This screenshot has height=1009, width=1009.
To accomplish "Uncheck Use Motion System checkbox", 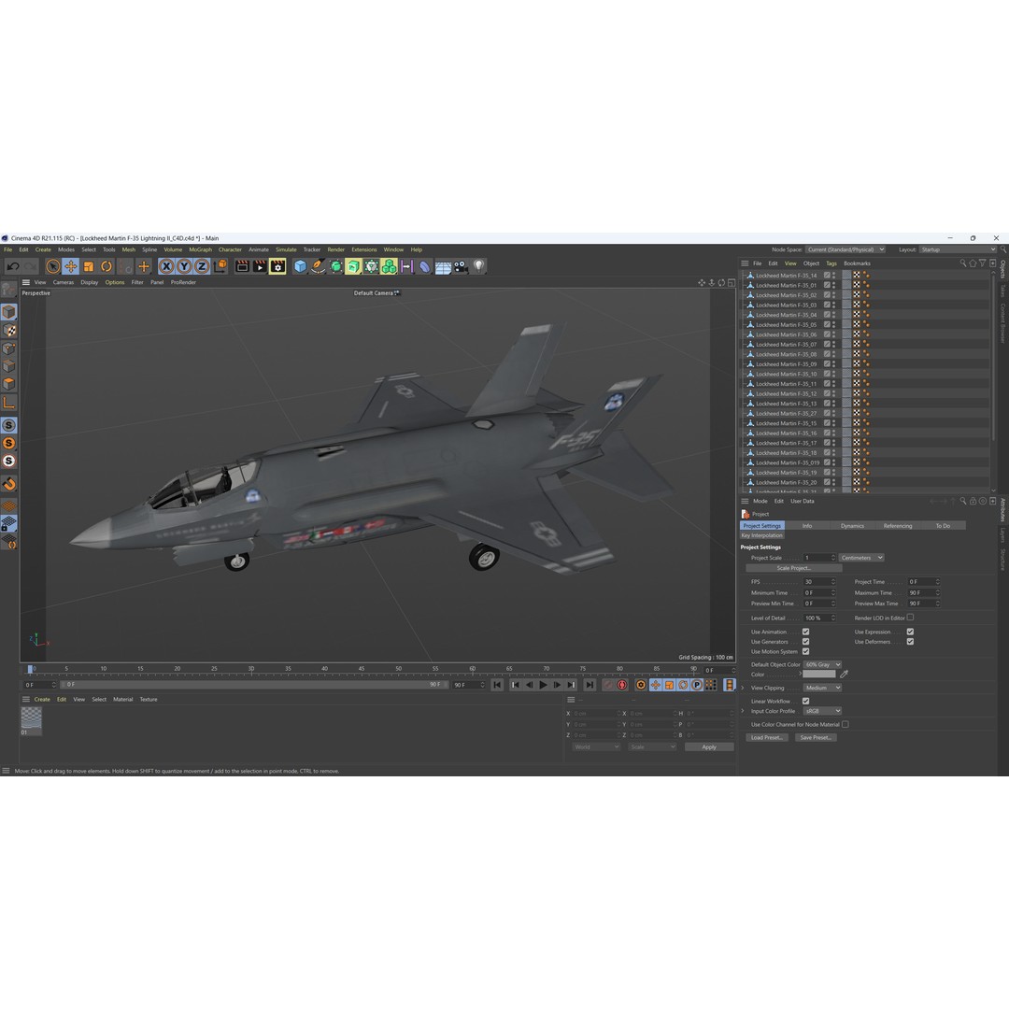I will click(x=805, y=651).
